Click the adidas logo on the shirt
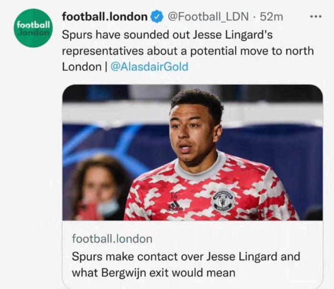Image resolution: width=334 pixels, height=289 pixels. pyautogui.click(x=175, y=206)
